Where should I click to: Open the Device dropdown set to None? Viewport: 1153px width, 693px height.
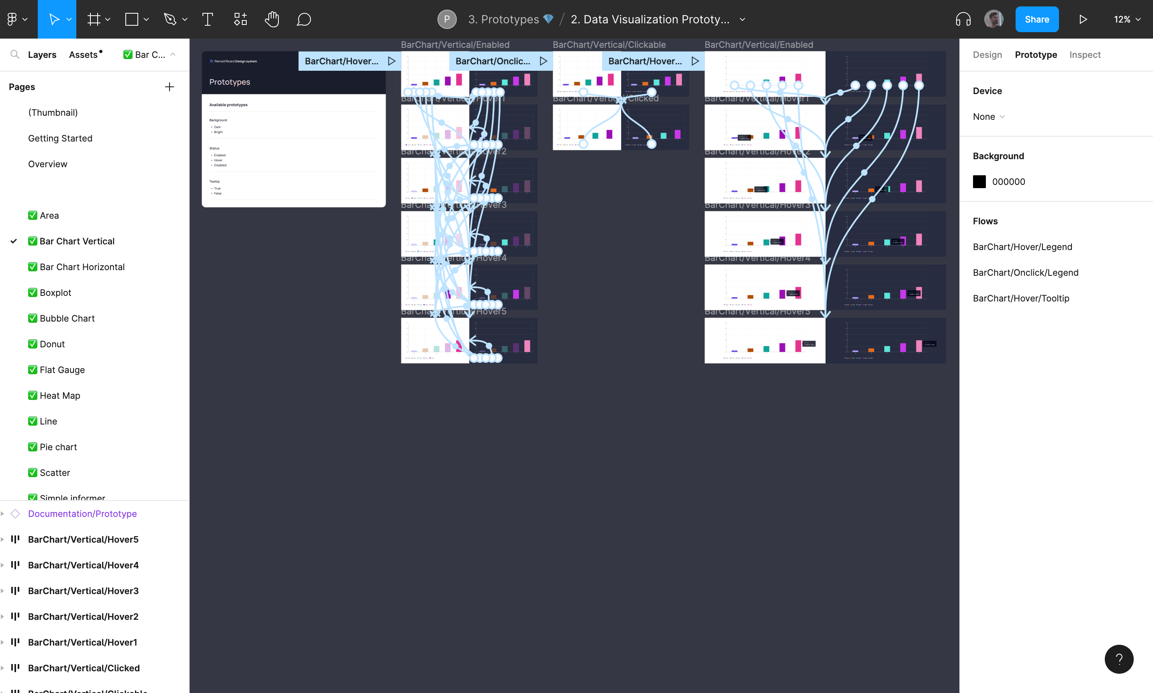(988, 117)
